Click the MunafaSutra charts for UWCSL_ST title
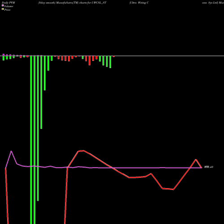Screen dimensions: 224x224 point(72,3)
